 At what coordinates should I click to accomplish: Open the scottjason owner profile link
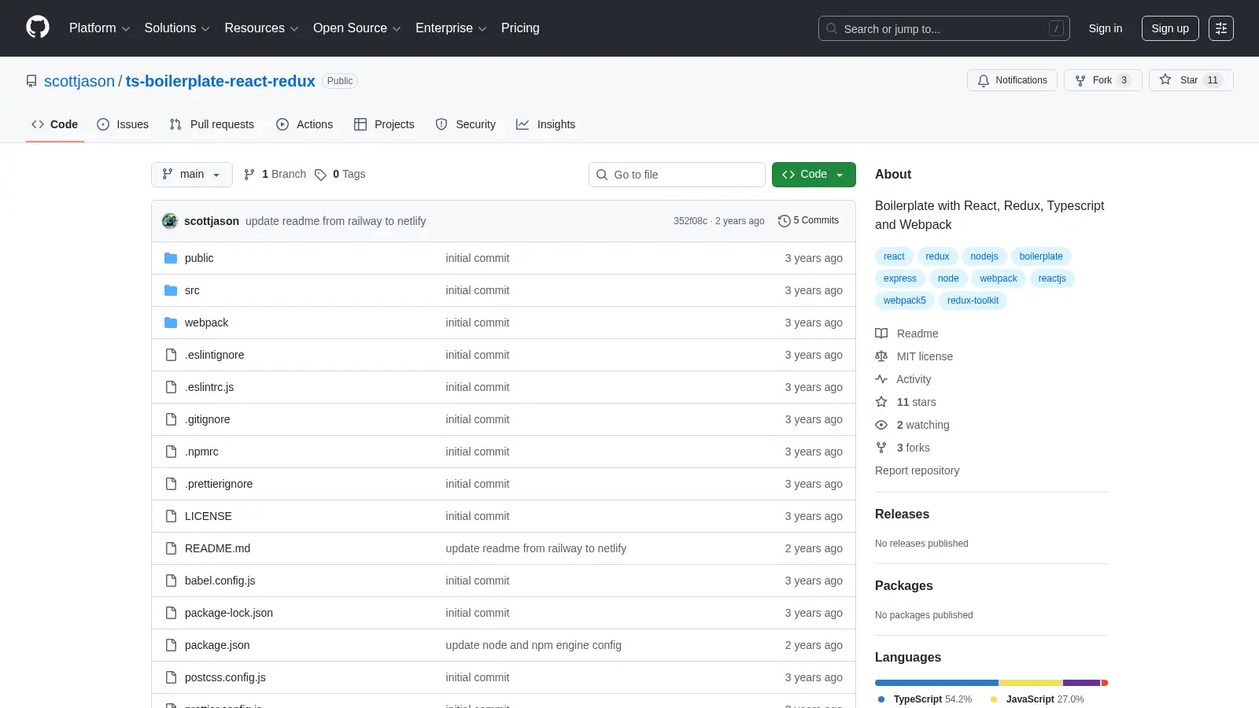[x=79, y=81]
